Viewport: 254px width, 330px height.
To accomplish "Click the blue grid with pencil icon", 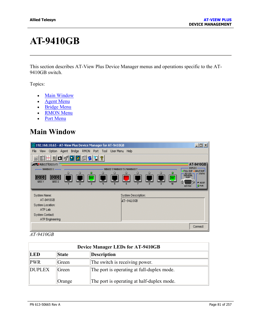I will (78, 158).
